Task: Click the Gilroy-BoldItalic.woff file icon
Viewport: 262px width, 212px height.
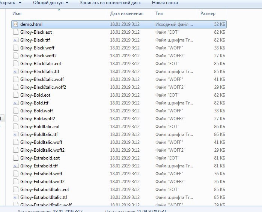Action: tap(16, 142)
